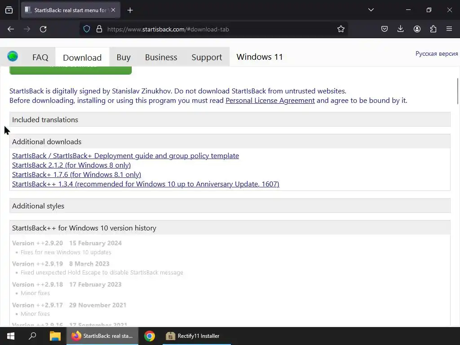Click 'Fixed unexpected Hold Escape' changelog note
This screenshot has width=460, height=345.
pyautogui.click(x=102, y=273)
